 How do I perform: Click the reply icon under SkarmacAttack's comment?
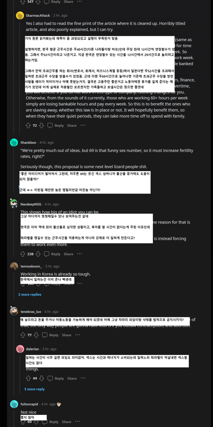50,125
